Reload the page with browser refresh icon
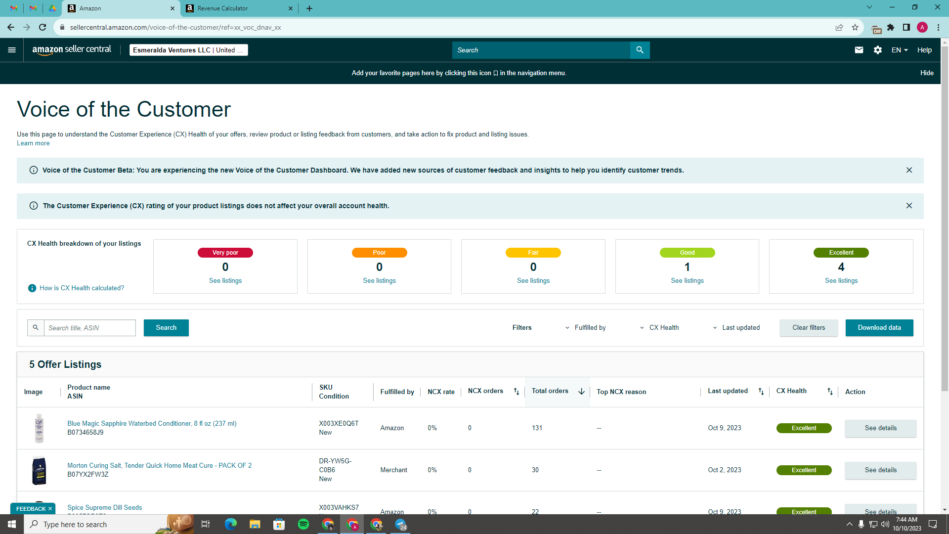 click(43, 27)
